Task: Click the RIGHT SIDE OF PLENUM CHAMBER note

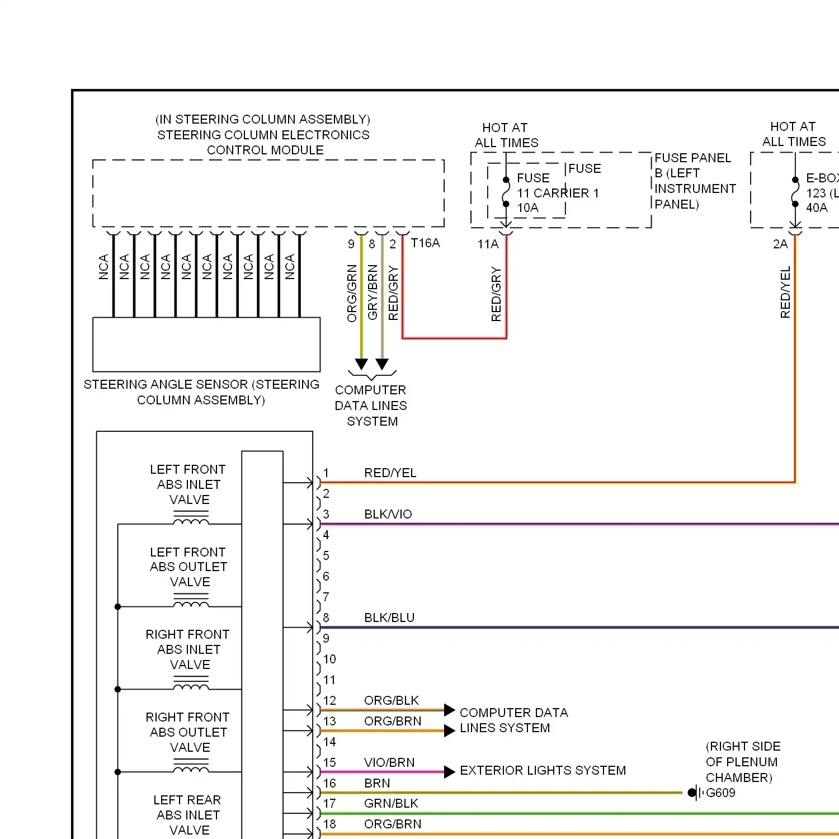Action: click(x=743, y=762)
